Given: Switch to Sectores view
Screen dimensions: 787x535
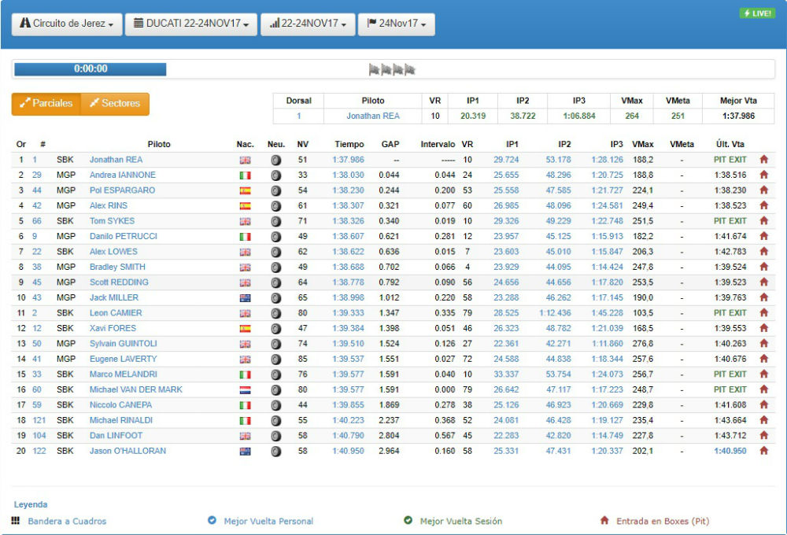Looking at the screenshot, I should (115, 104).
